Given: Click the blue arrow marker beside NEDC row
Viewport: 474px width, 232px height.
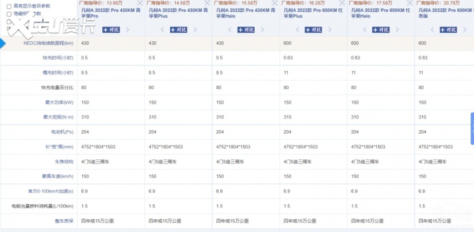Looking at the screenshot, I should pos(3,43).
